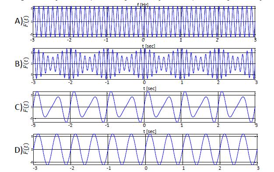Click the D) label of fourth plot
This screenshot has width=274, height=172.
point(19,150)
